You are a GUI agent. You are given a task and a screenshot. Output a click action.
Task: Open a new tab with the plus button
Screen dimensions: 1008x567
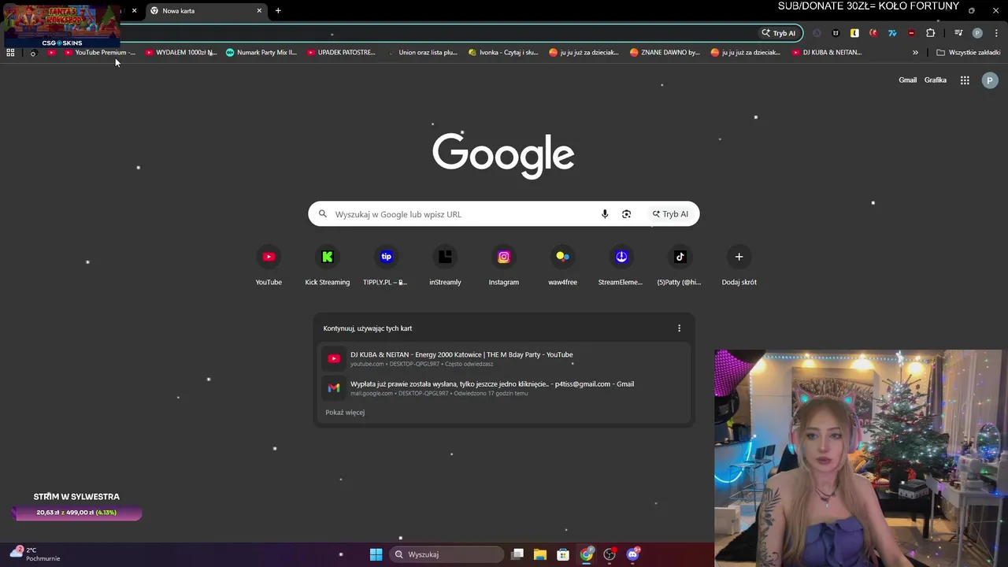(x=278, y=11)
